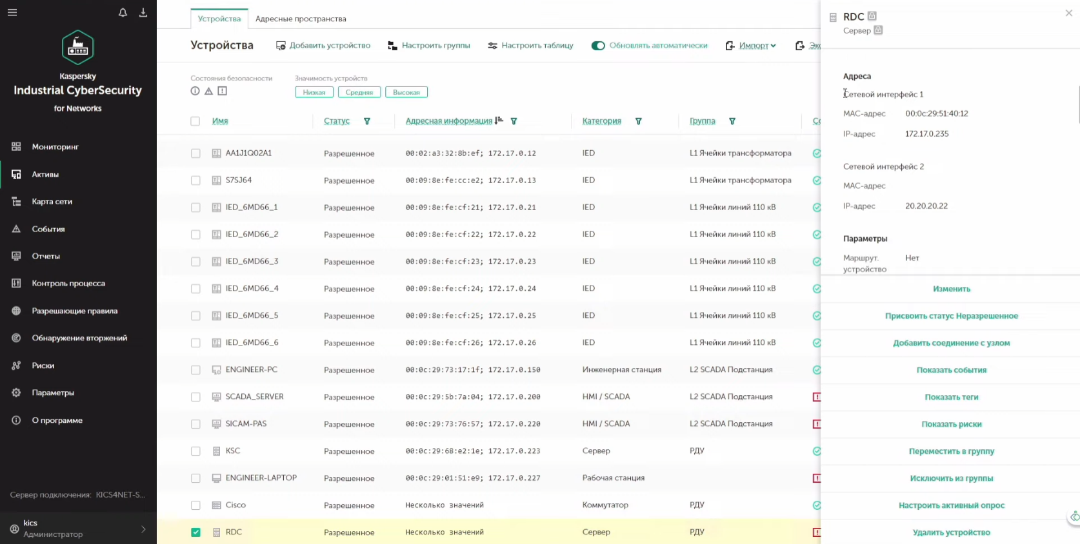Click the AA1J1Q02A1 green status icon
Viewport: 1080px width, 544px height.
[x=817, y=153]
